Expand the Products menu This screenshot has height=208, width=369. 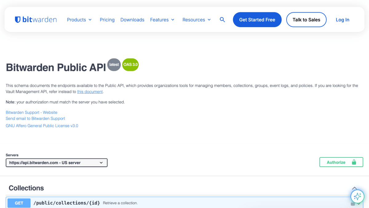tap(79, 20)
